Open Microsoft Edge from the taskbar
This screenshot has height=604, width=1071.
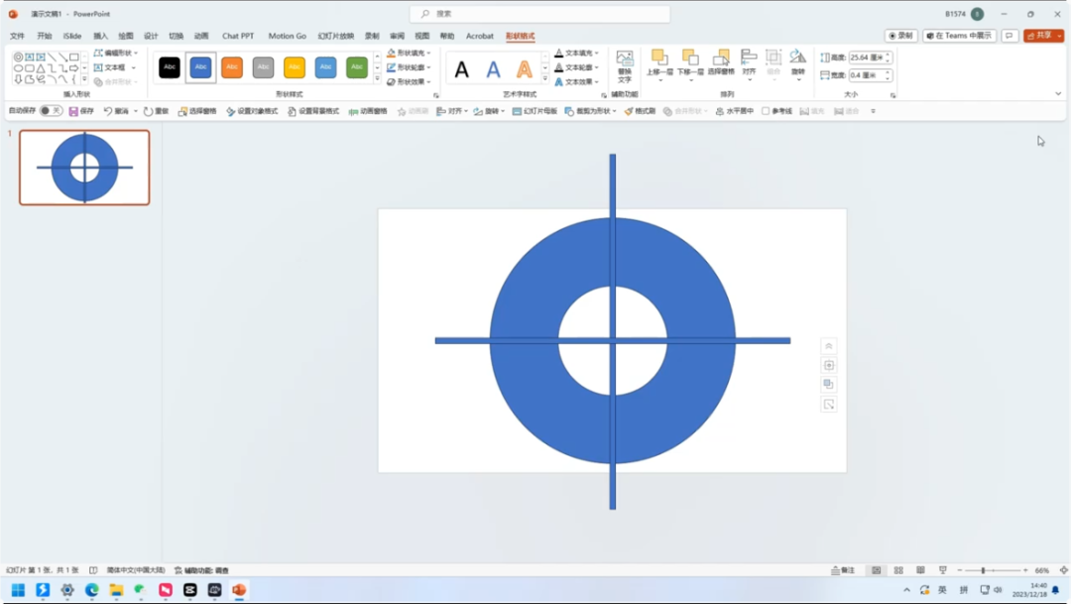tap(91, 590)
